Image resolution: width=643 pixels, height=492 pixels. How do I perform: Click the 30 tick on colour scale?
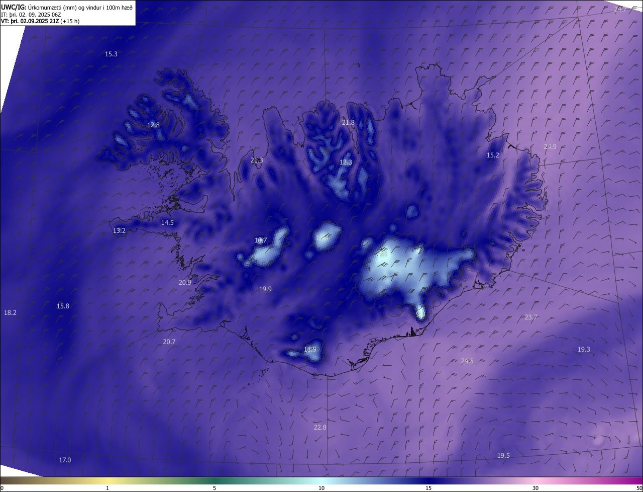535,488
